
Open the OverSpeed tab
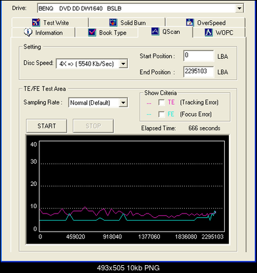tap(205, 22)
